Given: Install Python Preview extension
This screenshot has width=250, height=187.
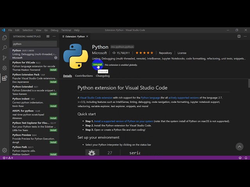Looking at the screenshot, I should [53, 142].
